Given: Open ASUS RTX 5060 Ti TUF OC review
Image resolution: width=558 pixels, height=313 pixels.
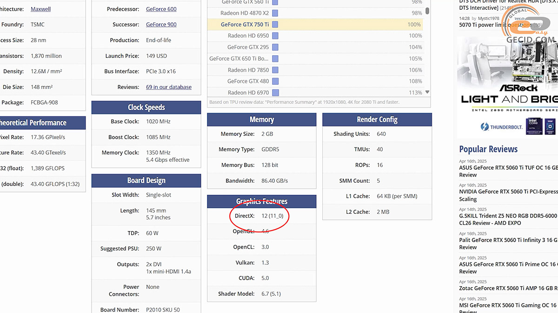Looking at the screenshot, I should click(x=508, y=171).
